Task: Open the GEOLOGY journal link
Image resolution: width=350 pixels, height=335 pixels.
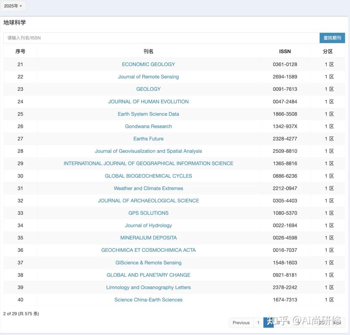Action: [x=148, y=89]
